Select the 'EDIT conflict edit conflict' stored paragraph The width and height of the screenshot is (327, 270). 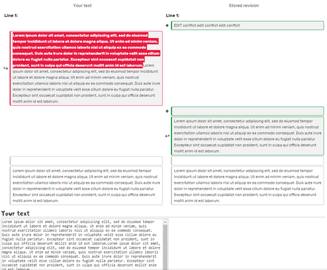click(247, 25)
